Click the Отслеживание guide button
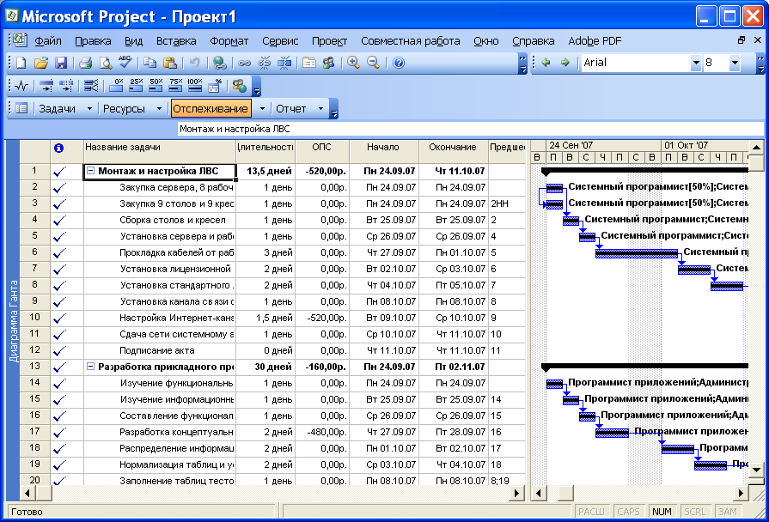The image size is (769, 522). pyautogui.click(x=211, y=109)
